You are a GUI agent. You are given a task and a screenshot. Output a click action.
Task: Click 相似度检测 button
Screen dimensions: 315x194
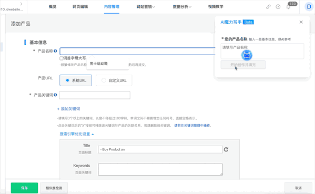(54, 188)
